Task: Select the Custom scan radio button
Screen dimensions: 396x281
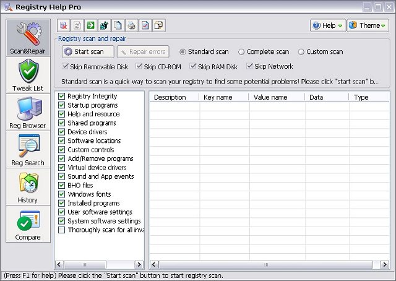Action: click(301, 52)
